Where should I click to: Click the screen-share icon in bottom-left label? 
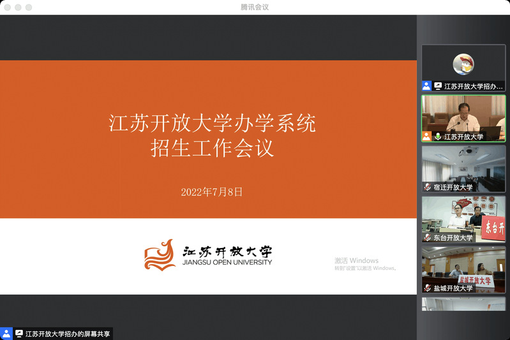coord(19,334)
